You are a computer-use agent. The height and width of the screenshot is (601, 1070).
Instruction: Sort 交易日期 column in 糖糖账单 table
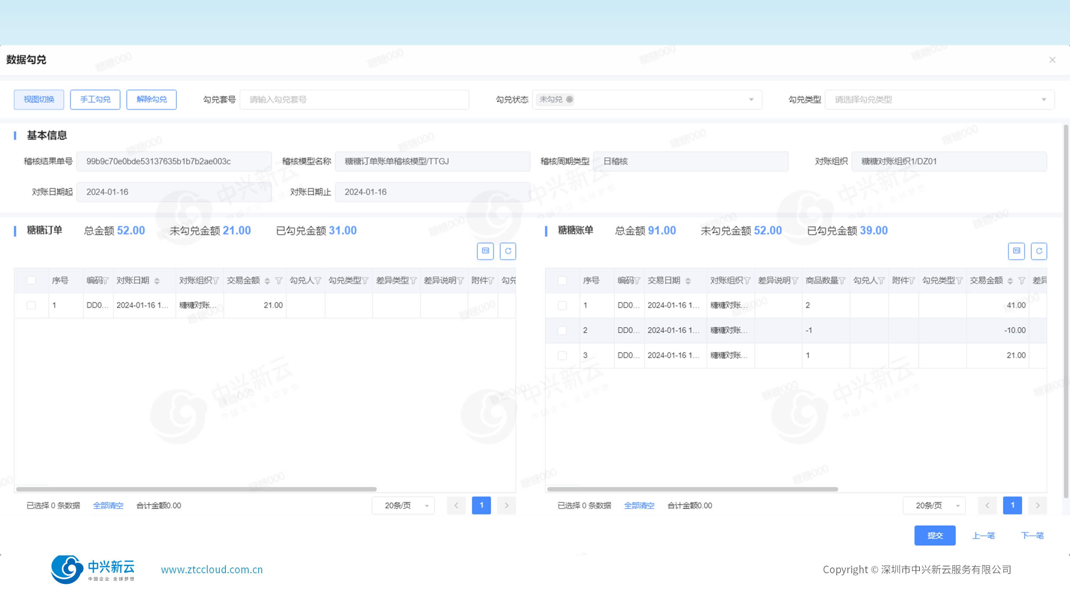pyautogui.click(x=688, y=281)
